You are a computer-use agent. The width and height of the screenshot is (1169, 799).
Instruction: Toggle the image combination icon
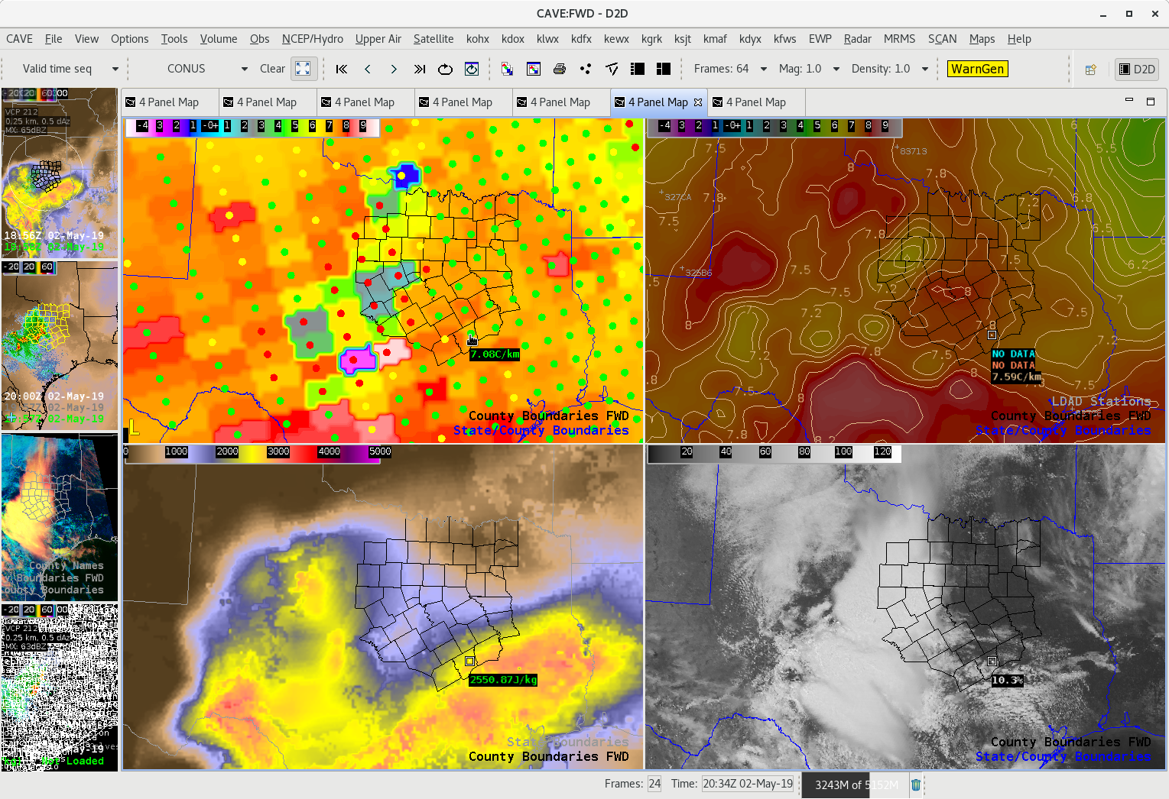click(507, 69)
